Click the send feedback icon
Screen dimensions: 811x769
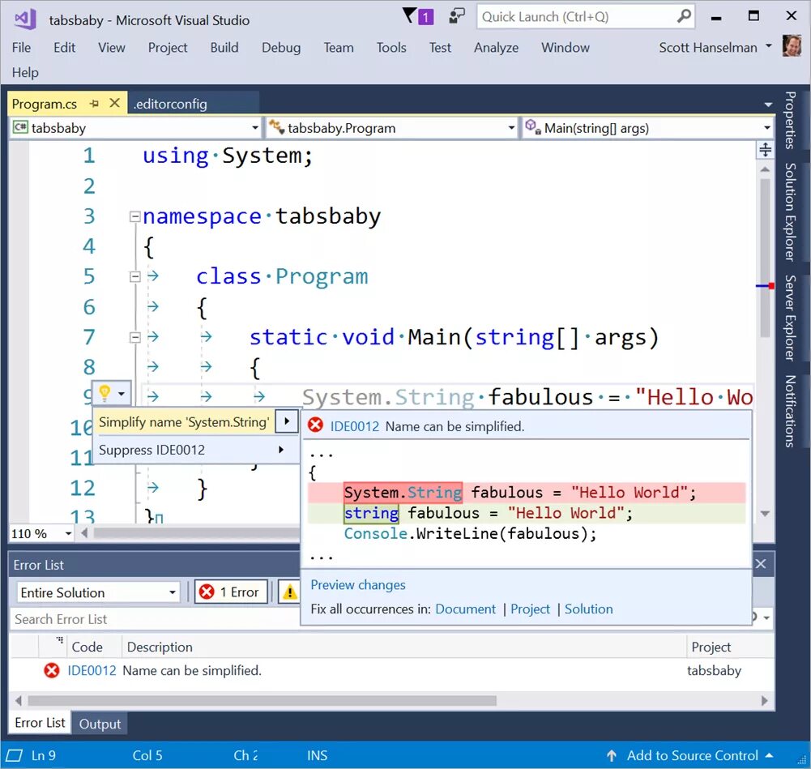point(457,15)
